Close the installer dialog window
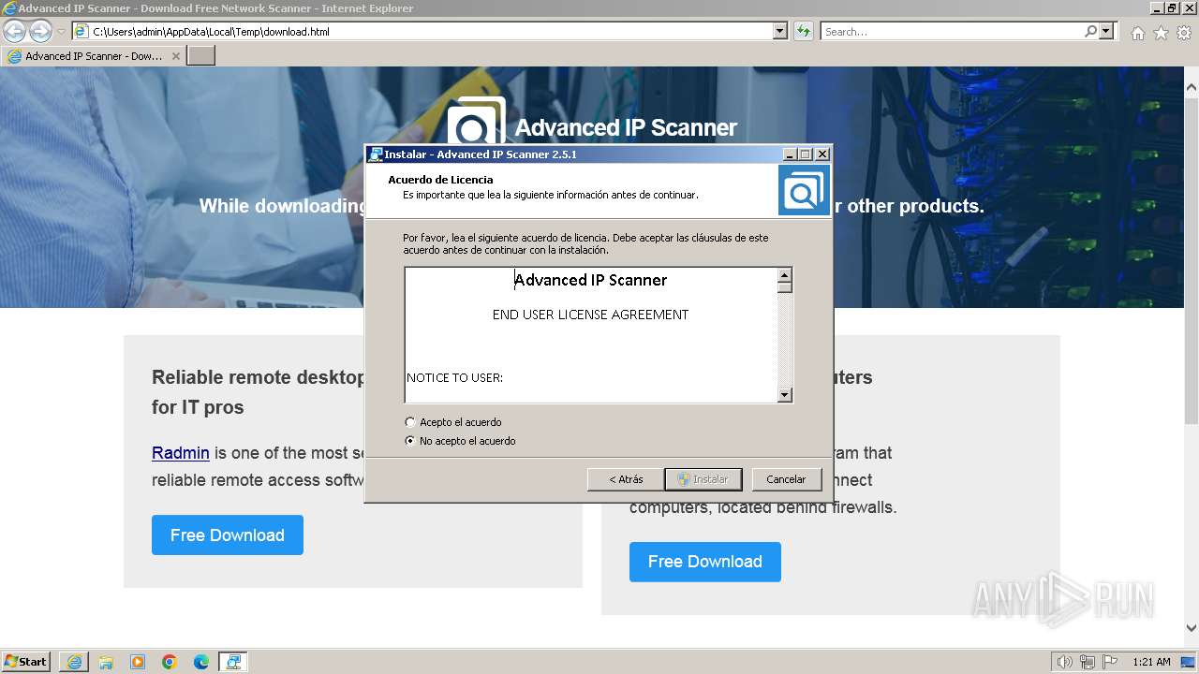This screenshot has height=674, width=1199. click(x=822, y=154)
